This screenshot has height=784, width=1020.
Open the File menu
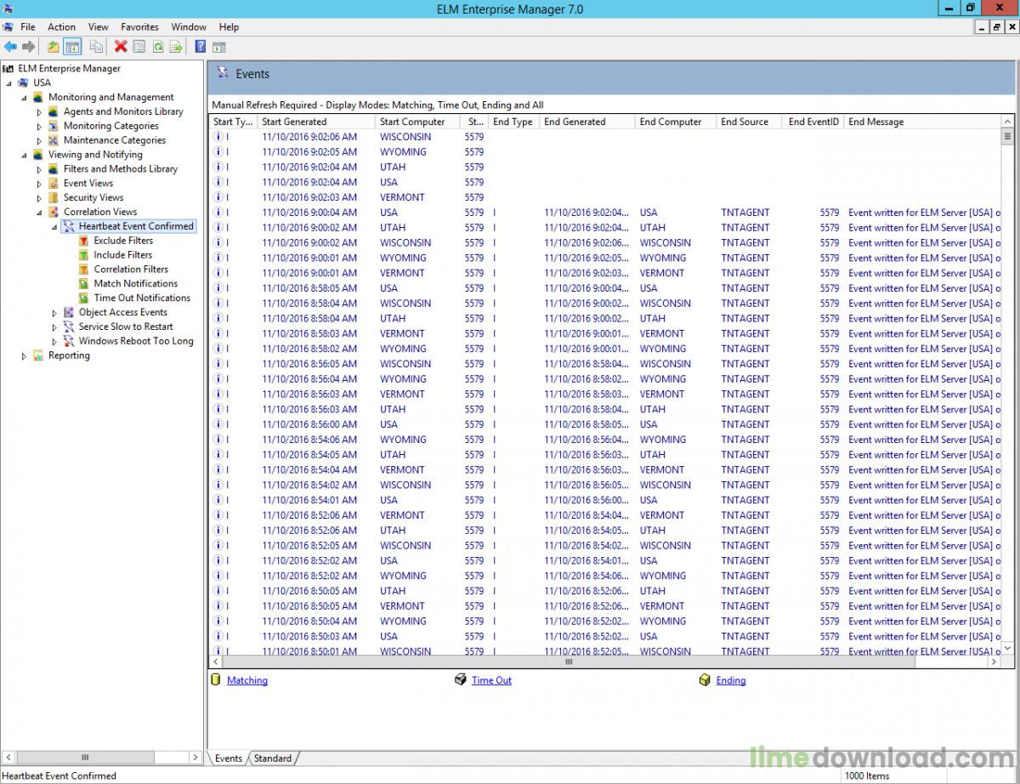[x=28, y=26]
